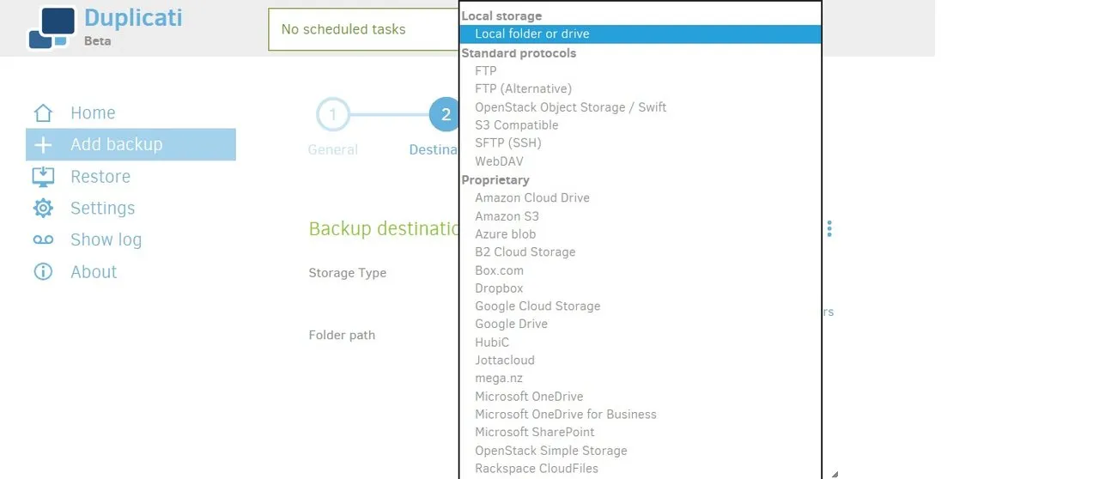Click the Restore download icon
The image size is (1099, 479).
[43, 176]
